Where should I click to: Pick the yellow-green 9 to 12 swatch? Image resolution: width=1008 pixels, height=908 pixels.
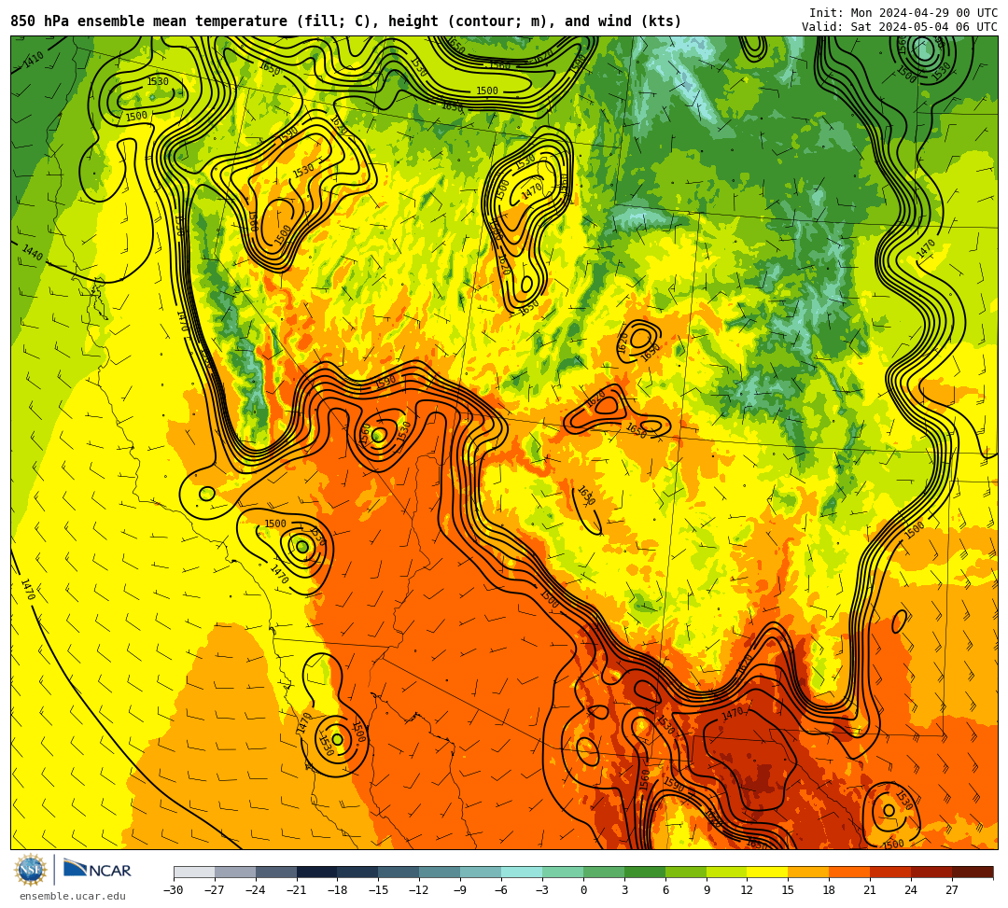[727, 872]
